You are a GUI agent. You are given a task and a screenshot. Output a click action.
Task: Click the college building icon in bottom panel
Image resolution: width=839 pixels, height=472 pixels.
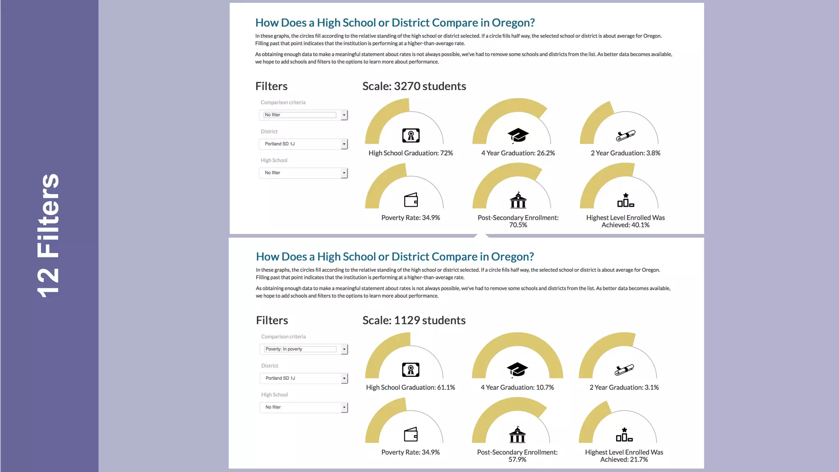[x=517, y=435]
